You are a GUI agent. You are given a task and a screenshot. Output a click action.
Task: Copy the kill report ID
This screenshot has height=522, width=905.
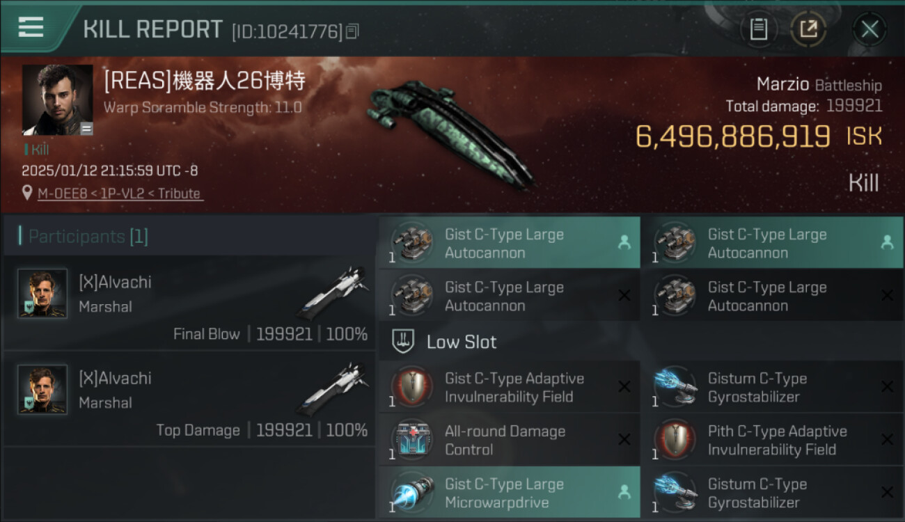(x=352, y=31)
